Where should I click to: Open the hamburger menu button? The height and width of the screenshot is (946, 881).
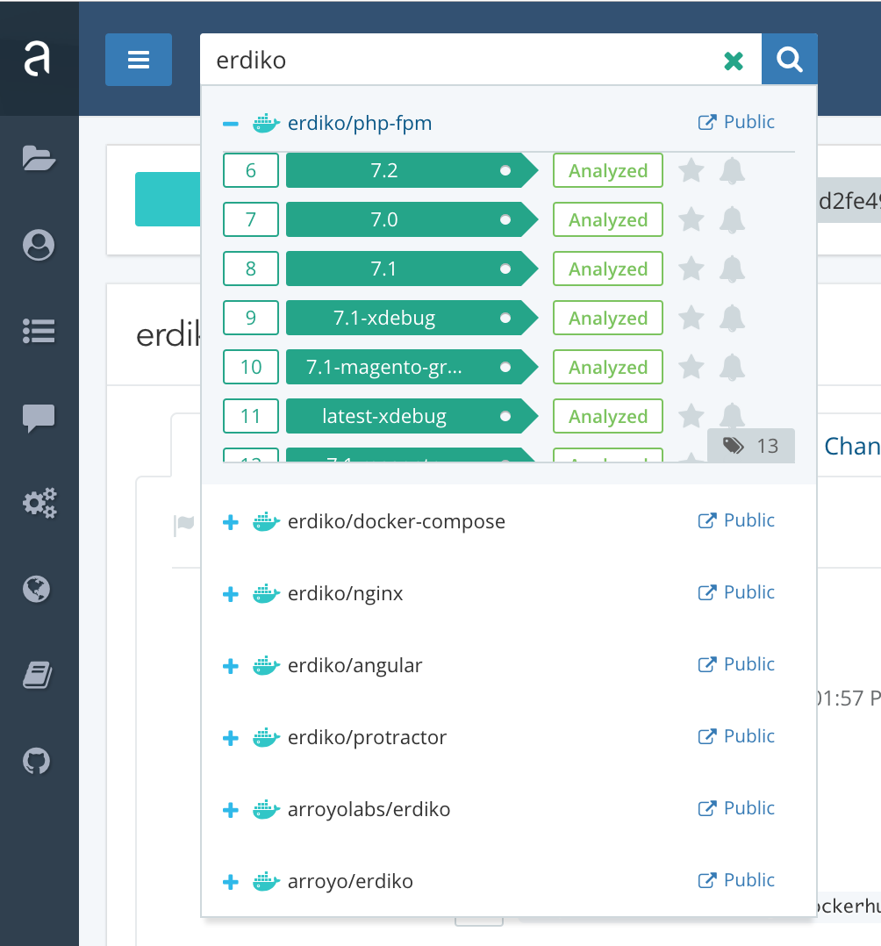click(138, 60)
